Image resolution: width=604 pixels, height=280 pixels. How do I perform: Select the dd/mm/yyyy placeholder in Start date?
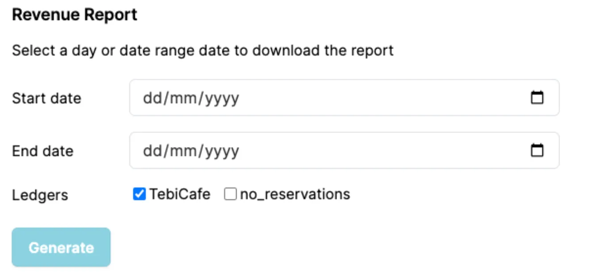click(191, 98)
